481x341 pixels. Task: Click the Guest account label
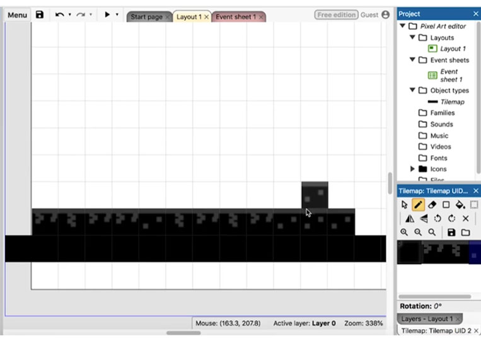click(x=369, y=15)
